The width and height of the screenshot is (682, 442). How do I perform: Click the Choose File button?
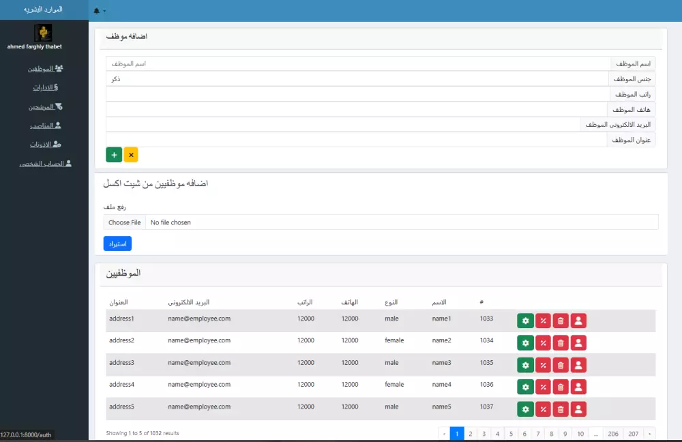click(x=124, y=222)
